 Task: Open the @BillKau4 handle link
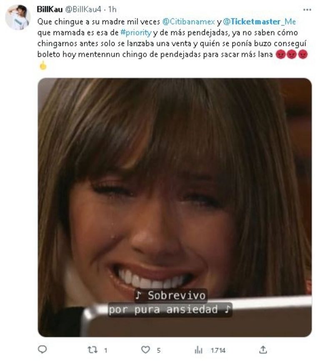click(x=83, y=10)
